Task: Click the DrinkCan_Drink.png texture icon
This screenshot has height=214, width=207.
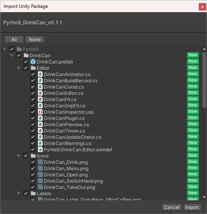Action: 40,162
